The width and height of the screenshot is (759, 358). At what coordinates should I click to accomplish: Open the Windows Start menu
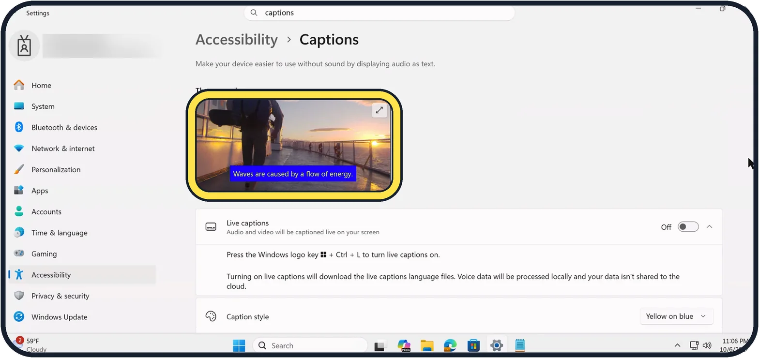pos(239,345)
